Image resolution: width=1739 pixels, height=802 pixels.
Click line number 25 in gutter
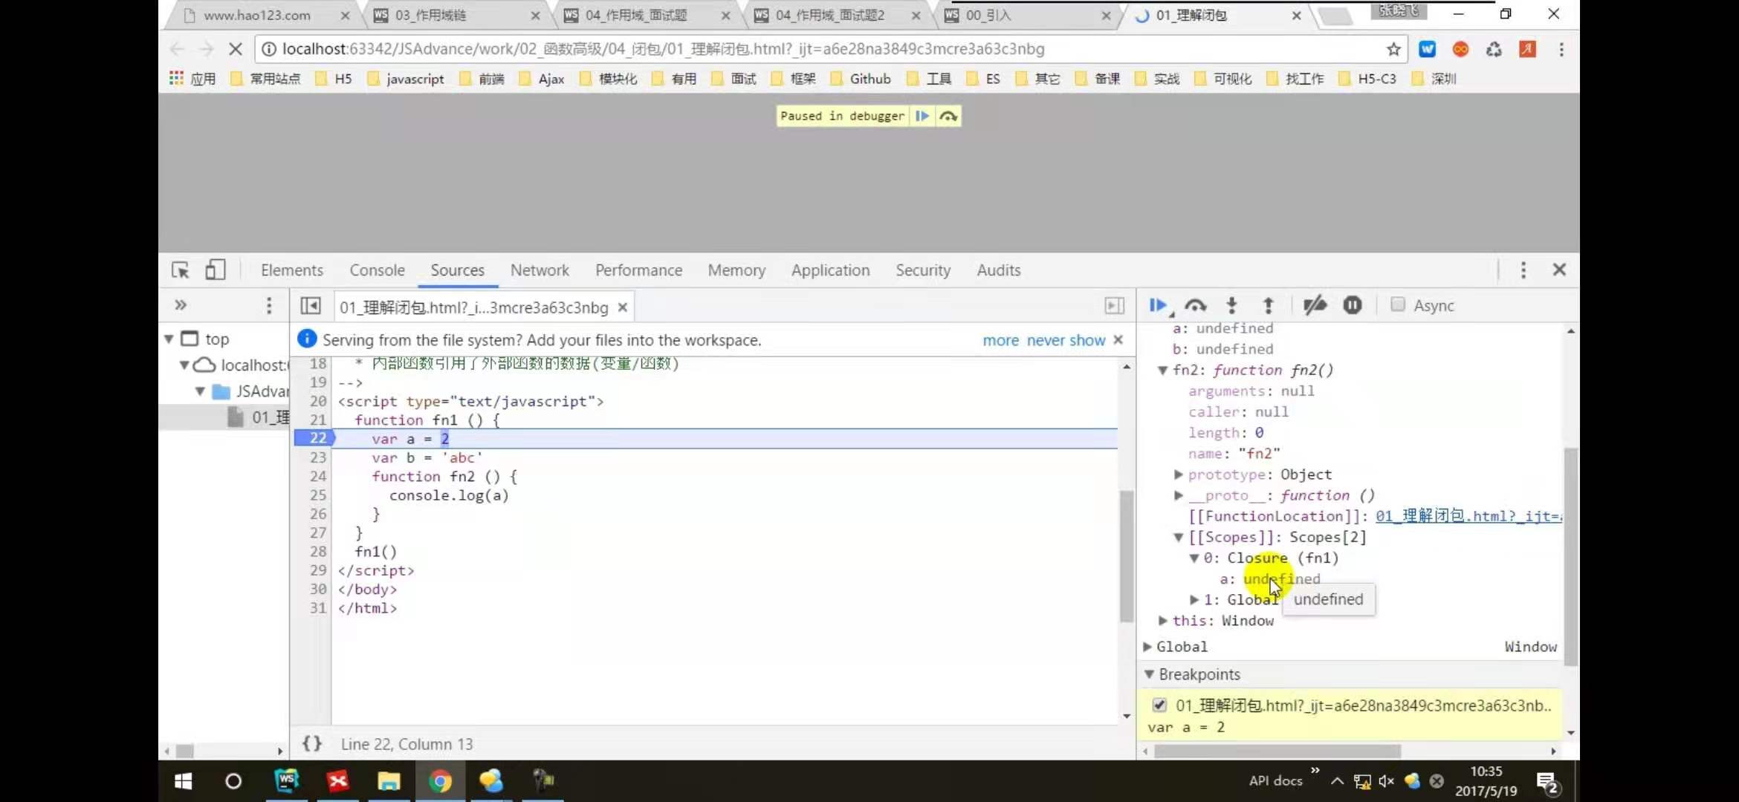[x=318, y=495]
